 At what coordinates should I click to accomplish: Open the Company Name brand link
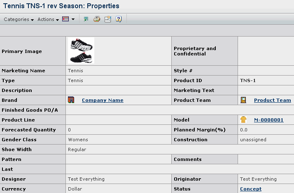(x=103, y=100)
